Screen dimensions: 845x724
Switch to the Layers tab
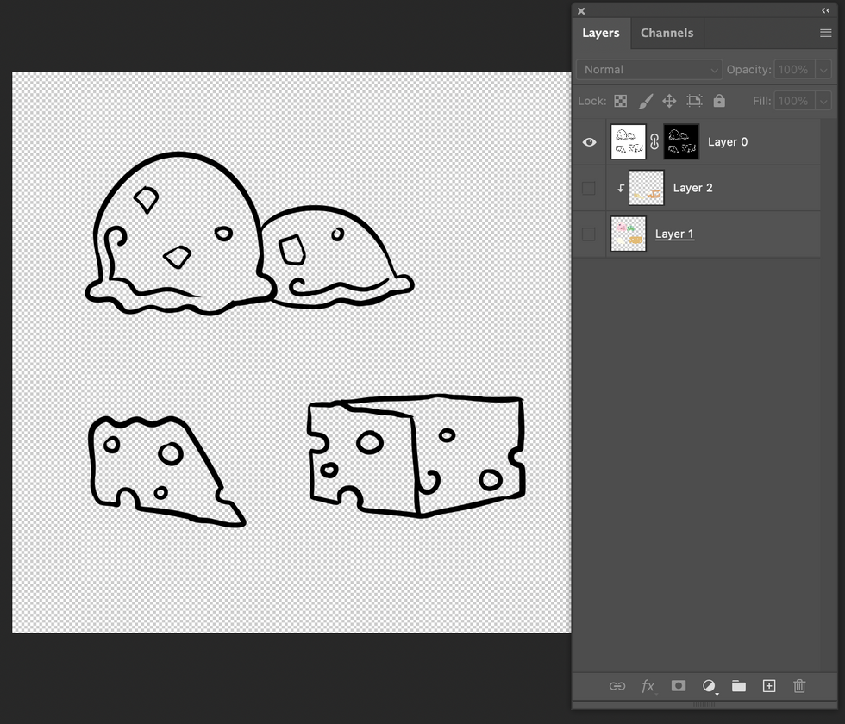[x=601, y=33]
